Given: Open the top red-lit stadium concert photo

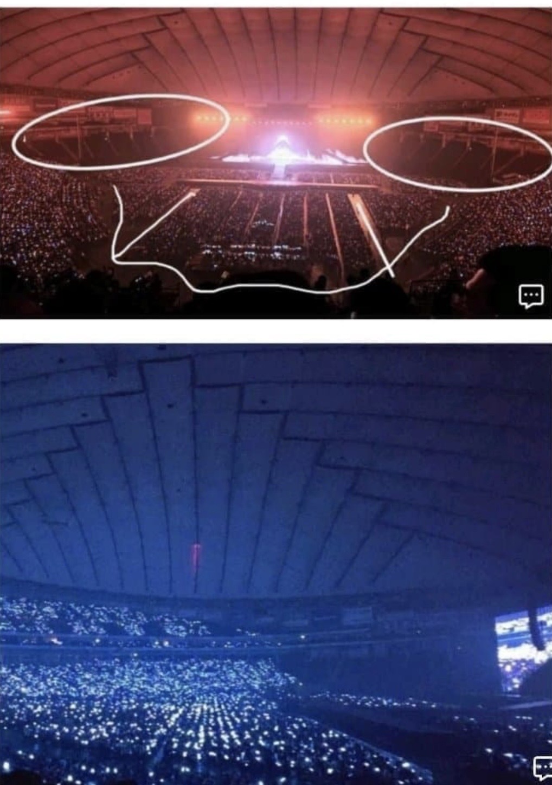Looking at the screenshot, I should 276,163.
